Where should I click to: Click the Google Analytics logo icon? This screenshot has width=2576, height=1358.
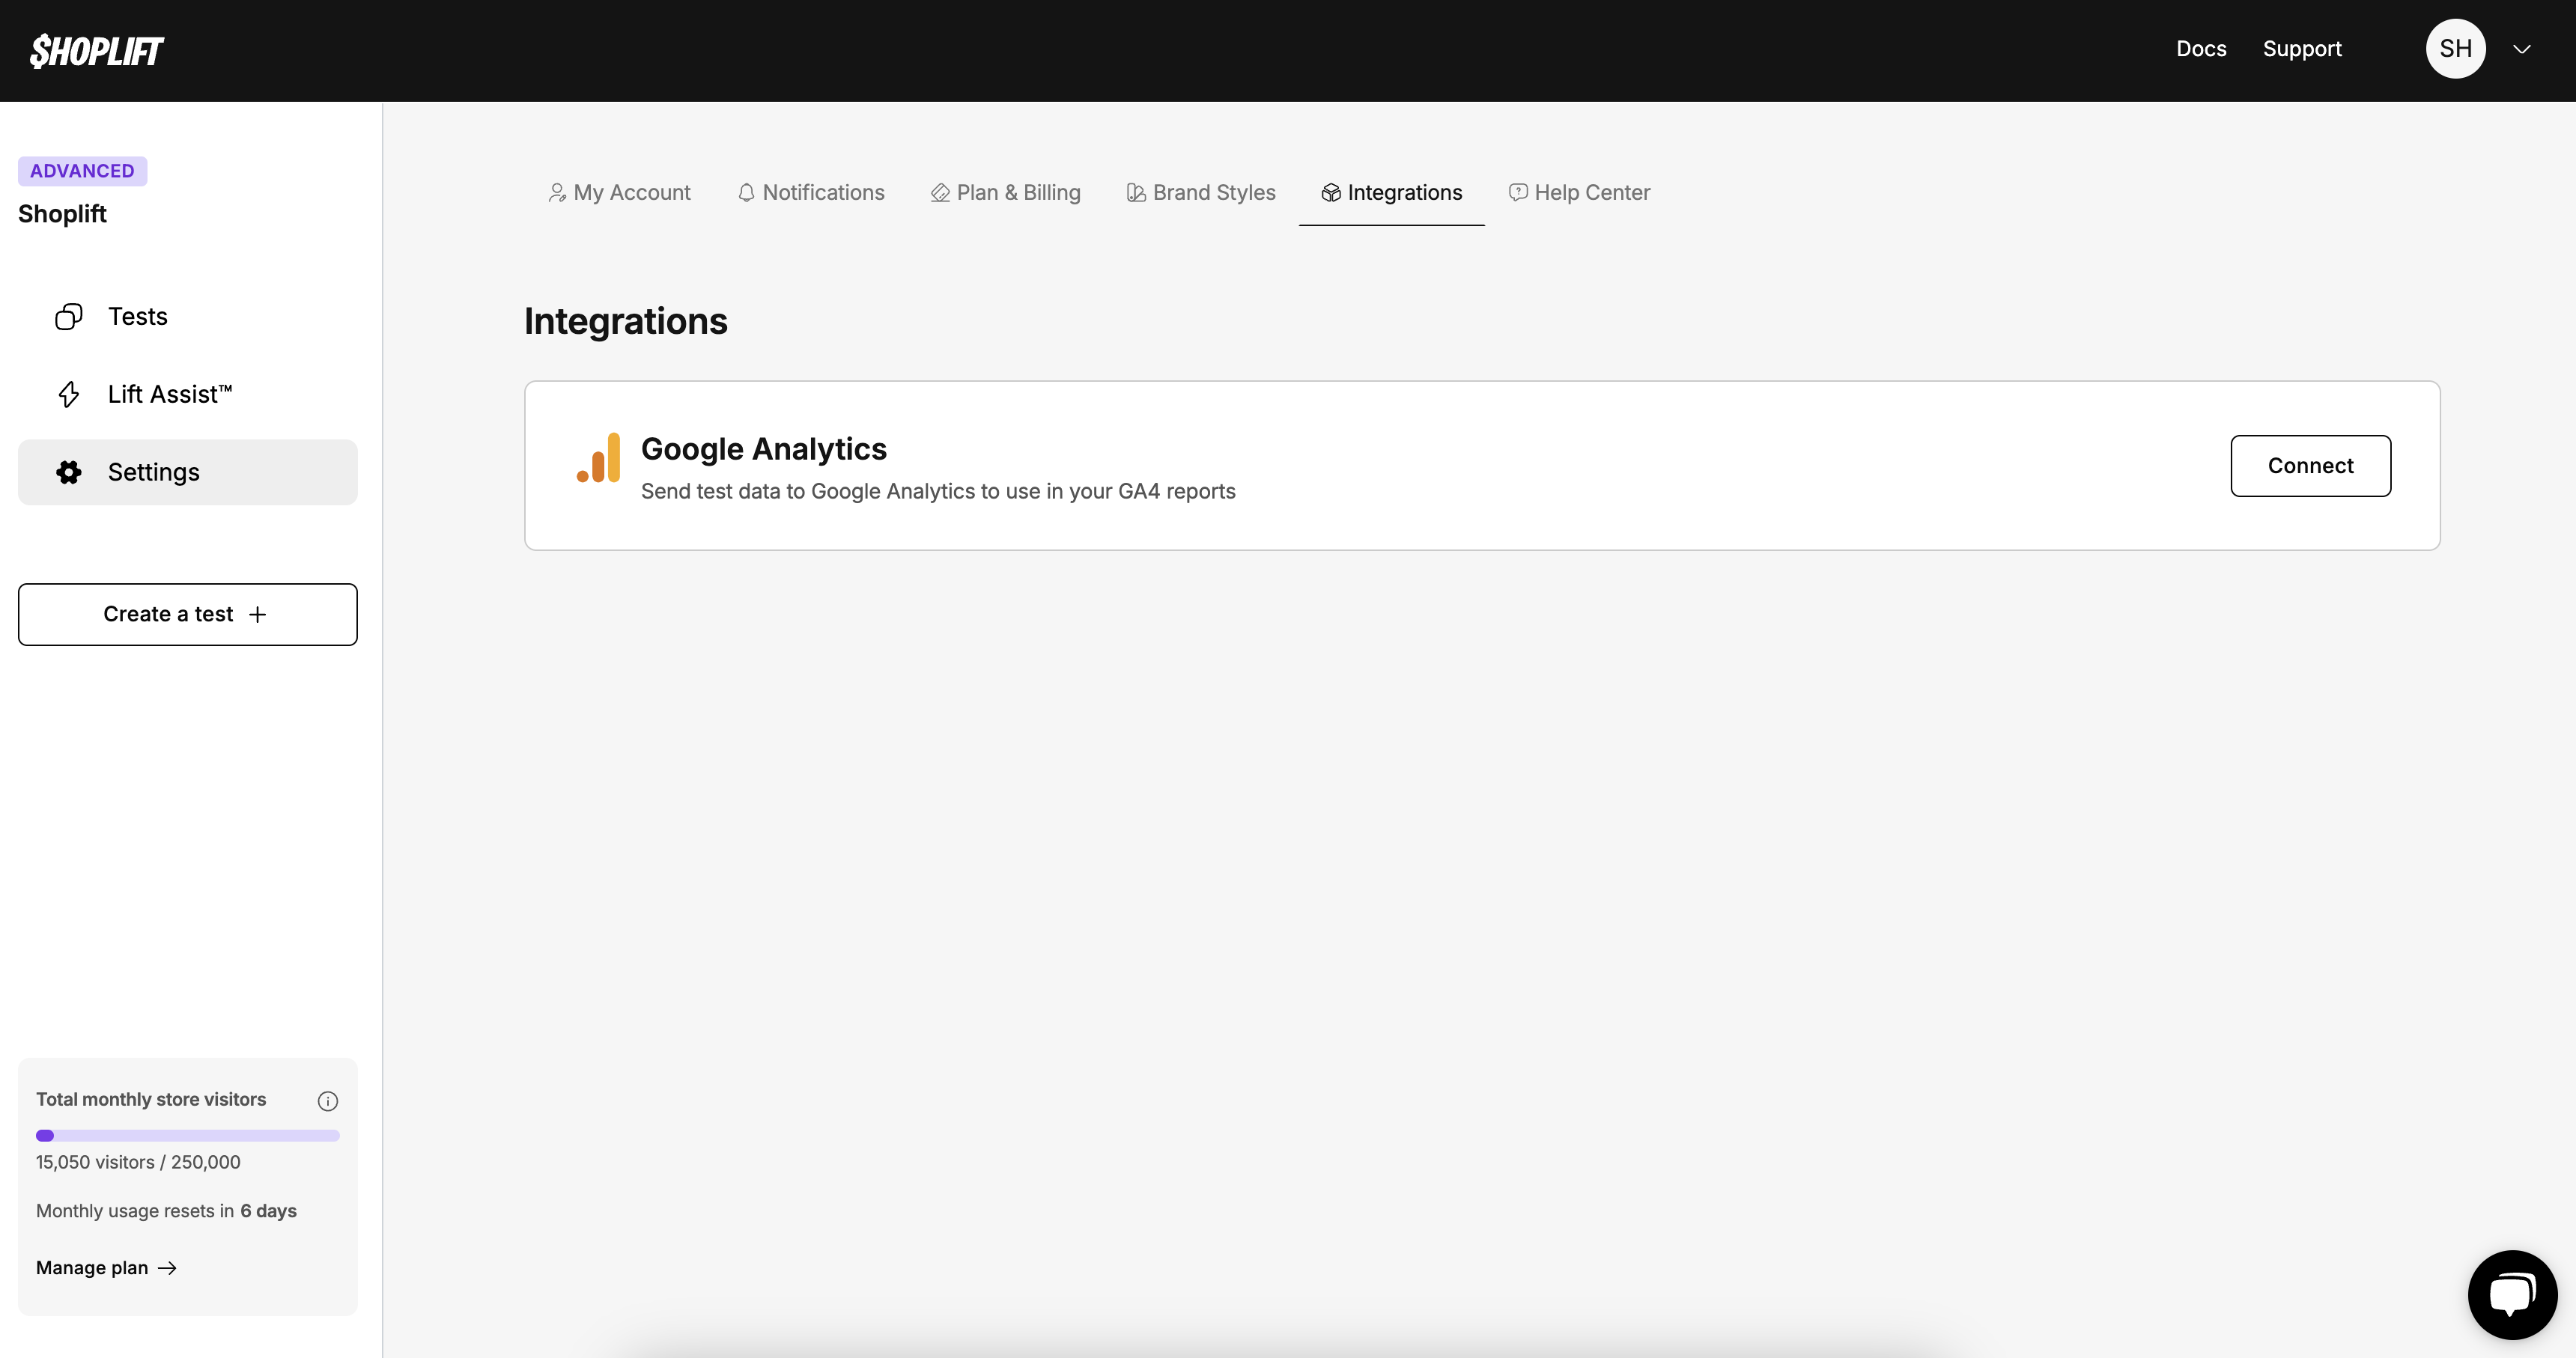(599, 458)
